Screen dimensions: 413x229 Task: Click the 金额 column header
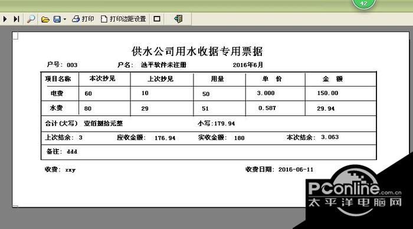point(333,79)
